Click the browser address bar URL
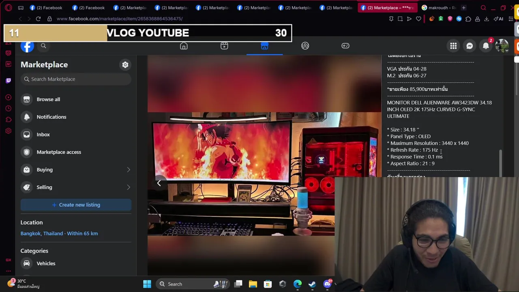The width and height of the screenshot is (519, 292). (120, 19)
